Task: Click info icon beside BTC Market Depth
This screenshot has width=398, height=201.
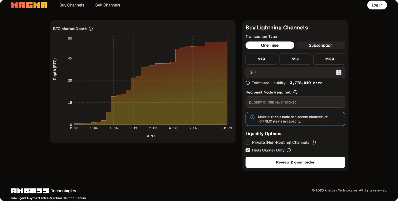Action: pos(91,29)
